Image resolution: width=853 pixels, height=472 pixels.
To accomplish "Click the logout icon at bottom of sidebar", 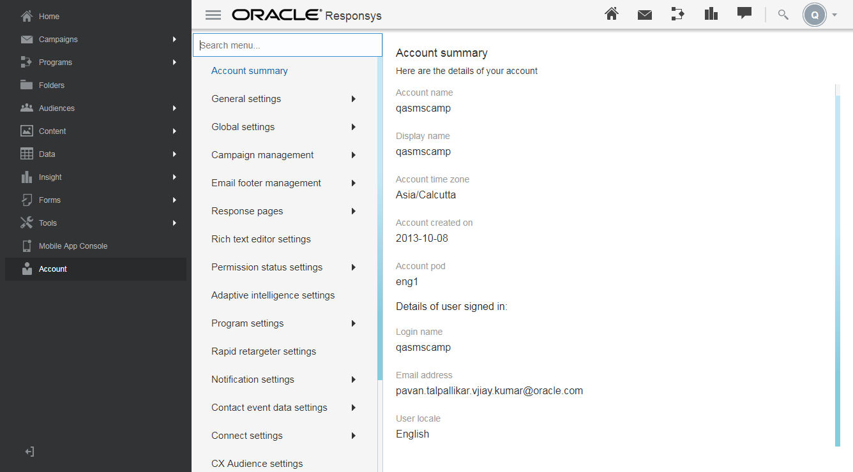I will tap(29, 451).
